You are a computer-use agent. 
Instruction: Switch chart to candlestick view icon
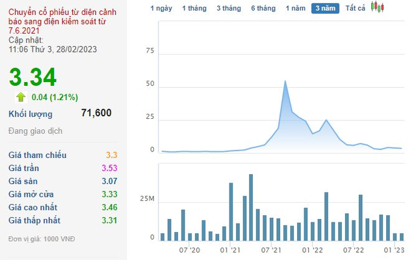coord(377,7)
